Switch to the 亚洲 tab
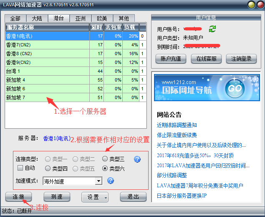 (x=81, y=18)
